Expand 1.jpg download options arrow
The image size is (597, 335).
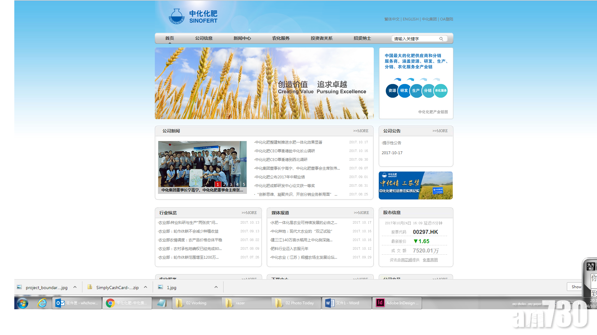(216, 287)
